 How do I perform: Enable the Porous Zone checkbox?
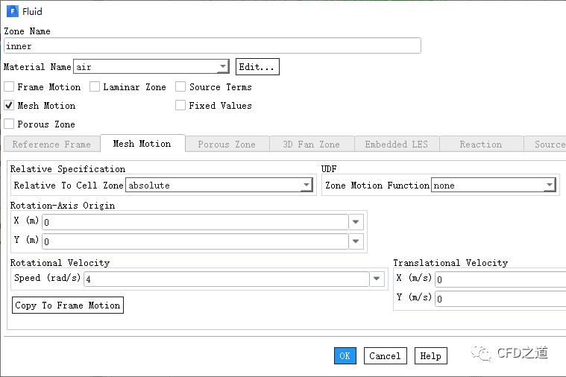(x=9, y=124)
